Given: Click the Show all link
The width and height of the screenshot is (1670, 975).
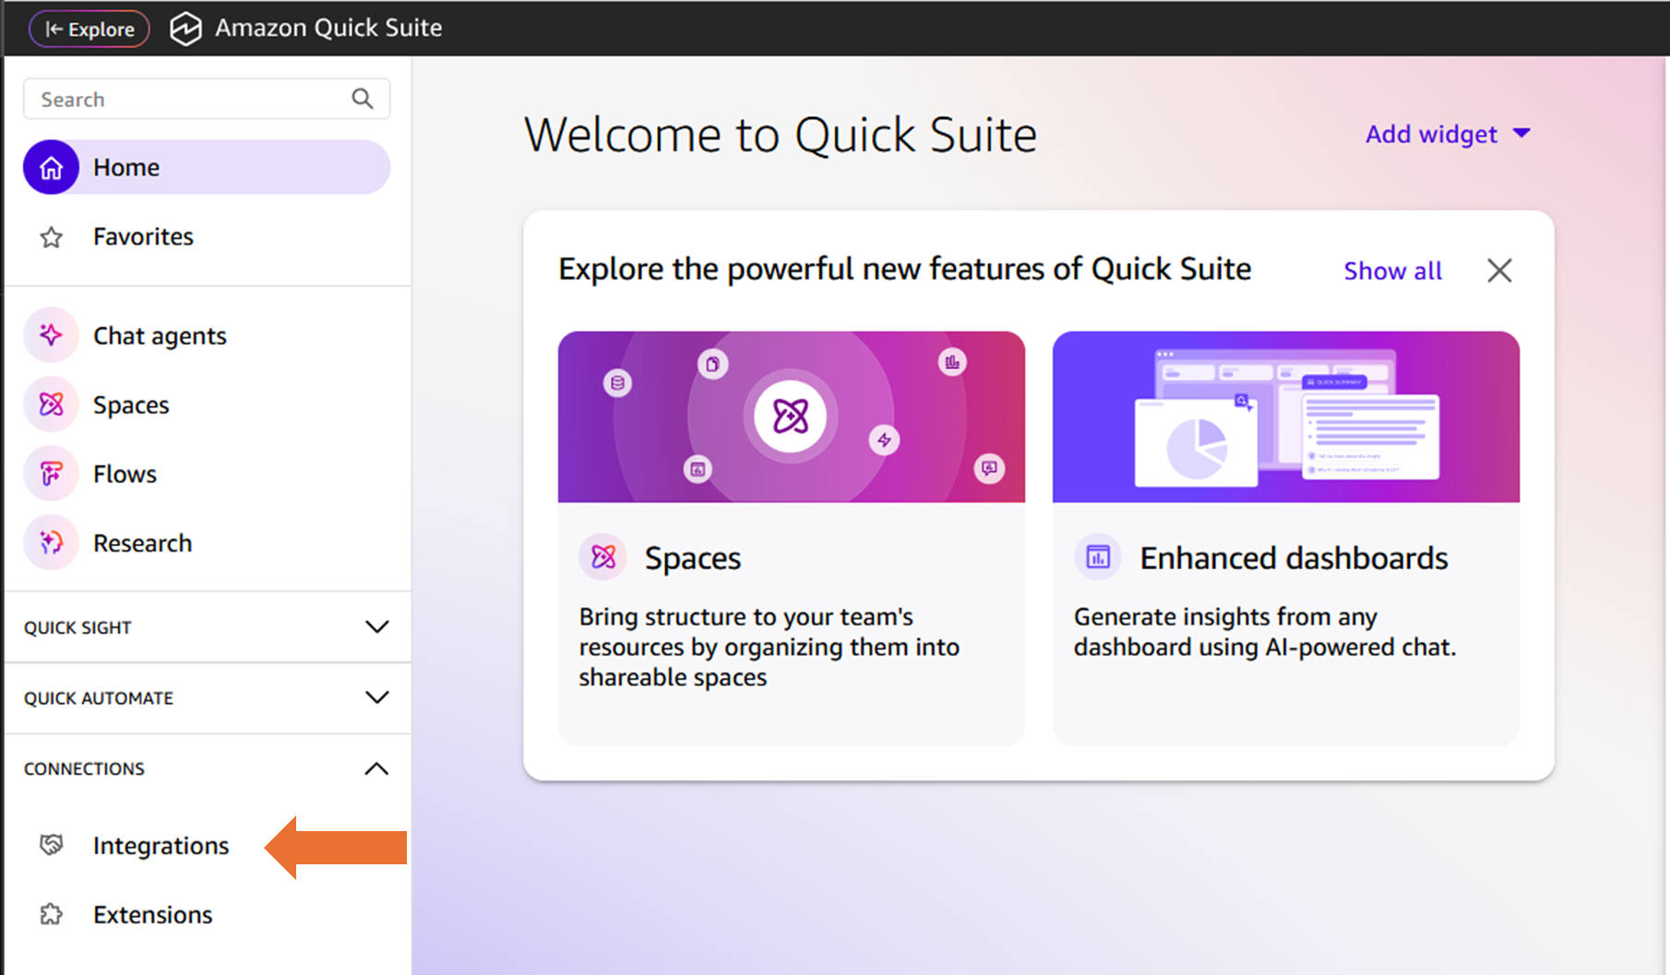Looking at the screenshot, I should pyautogui.click(x=1392, y=271).
